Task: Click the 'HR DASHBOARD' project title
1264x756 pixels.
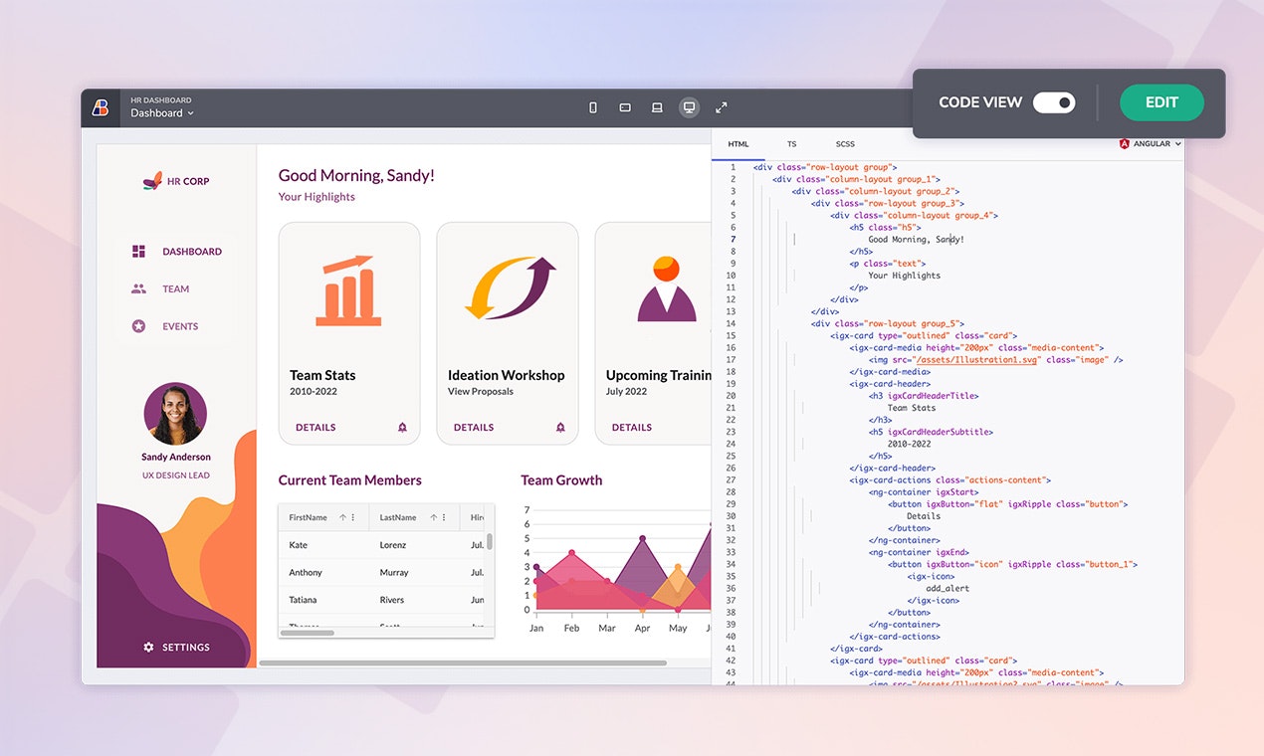Action: (161, 100)
